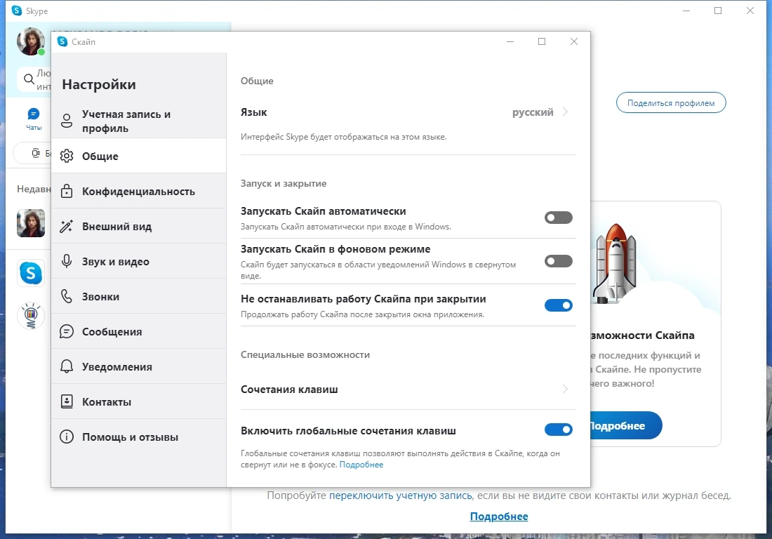Click the gear icon beside Общие
The image size is (772, 539).
click(67, 156)
